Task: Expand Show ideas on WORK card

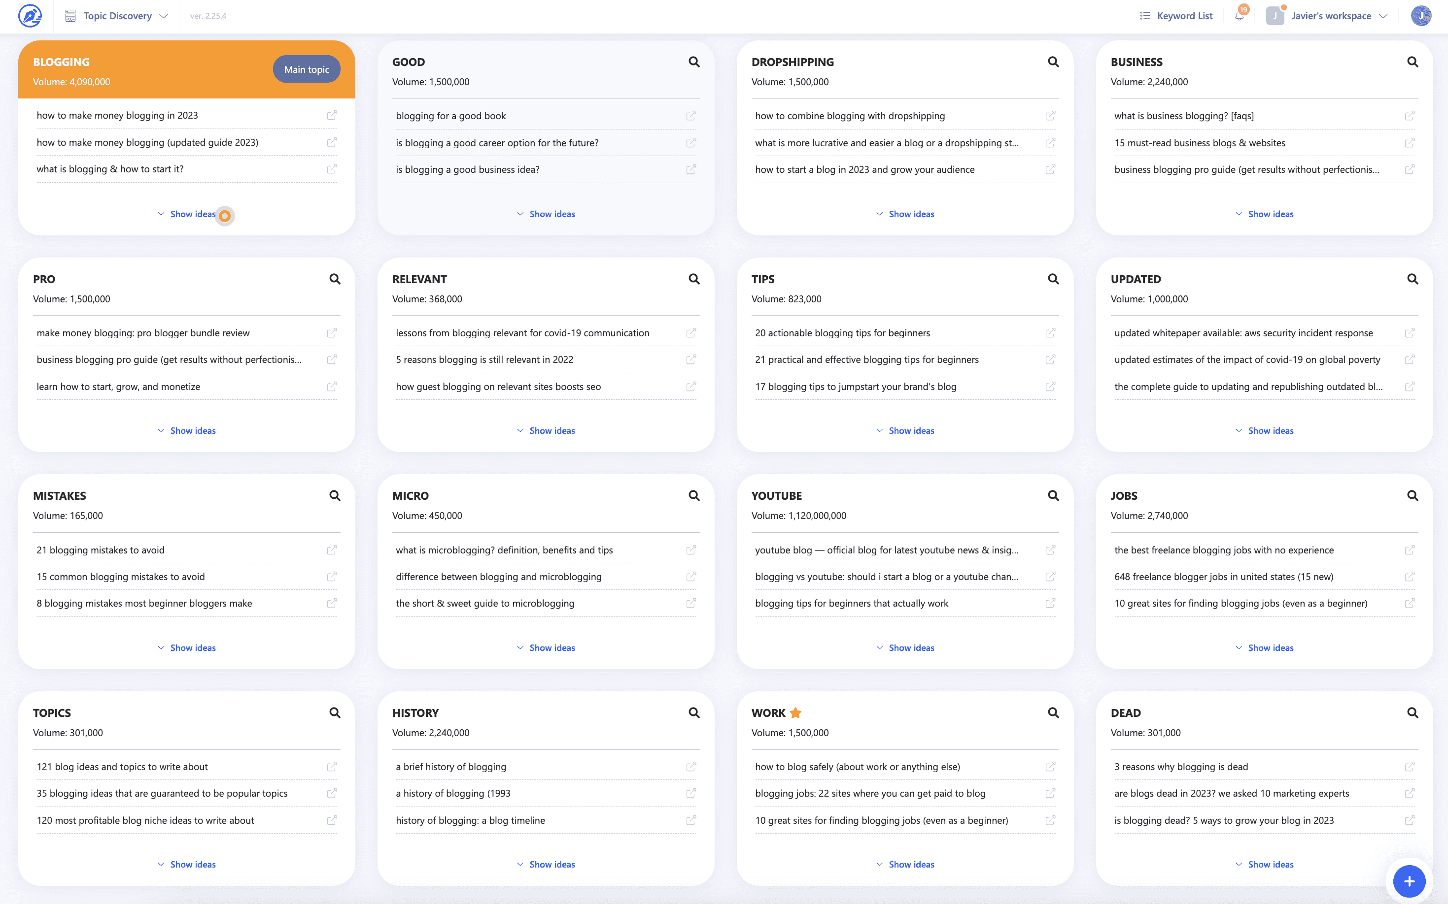Action: click(905, 864)
